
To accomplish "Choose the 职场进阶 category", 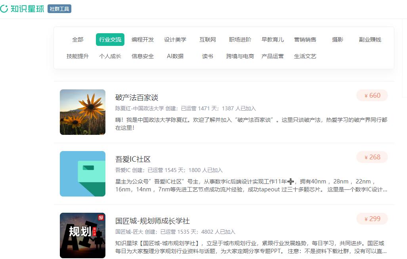I will click(240, 40).
